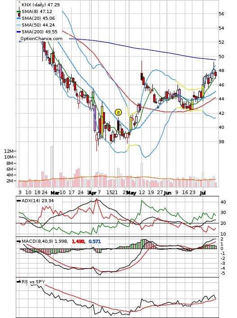Click the yellow E earnings marker
237x318 pixels.
[x=118, y=112]
